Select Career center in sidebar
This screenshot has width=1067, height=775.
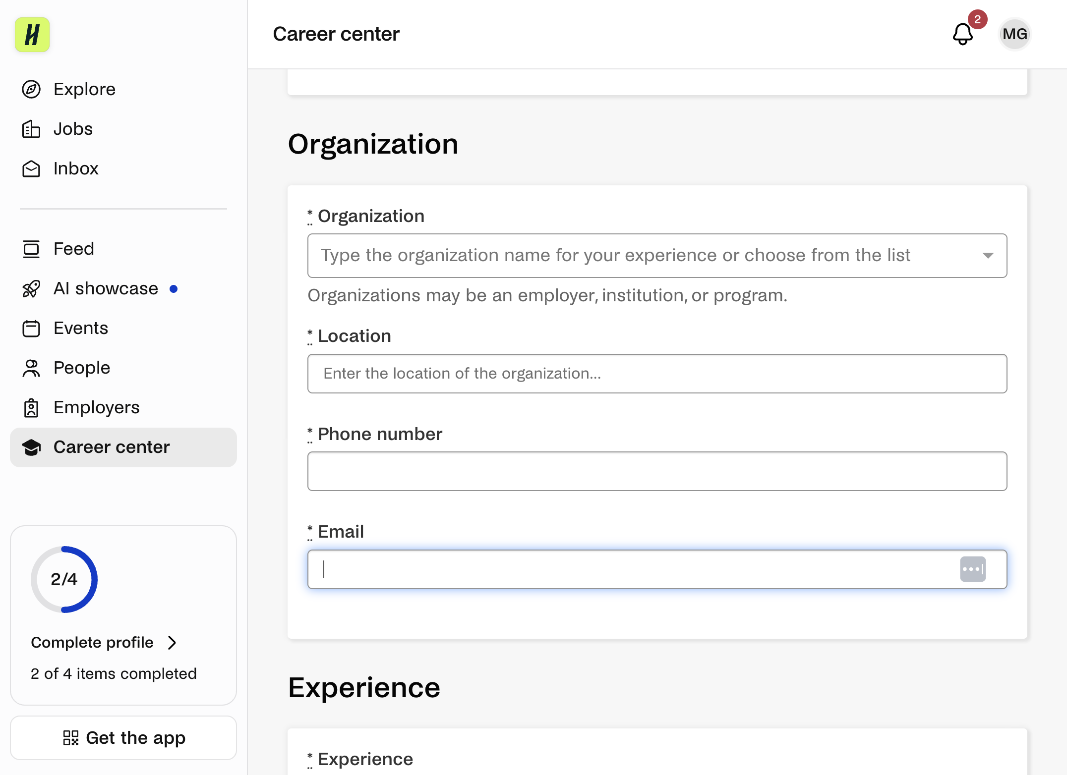[123, 447]
